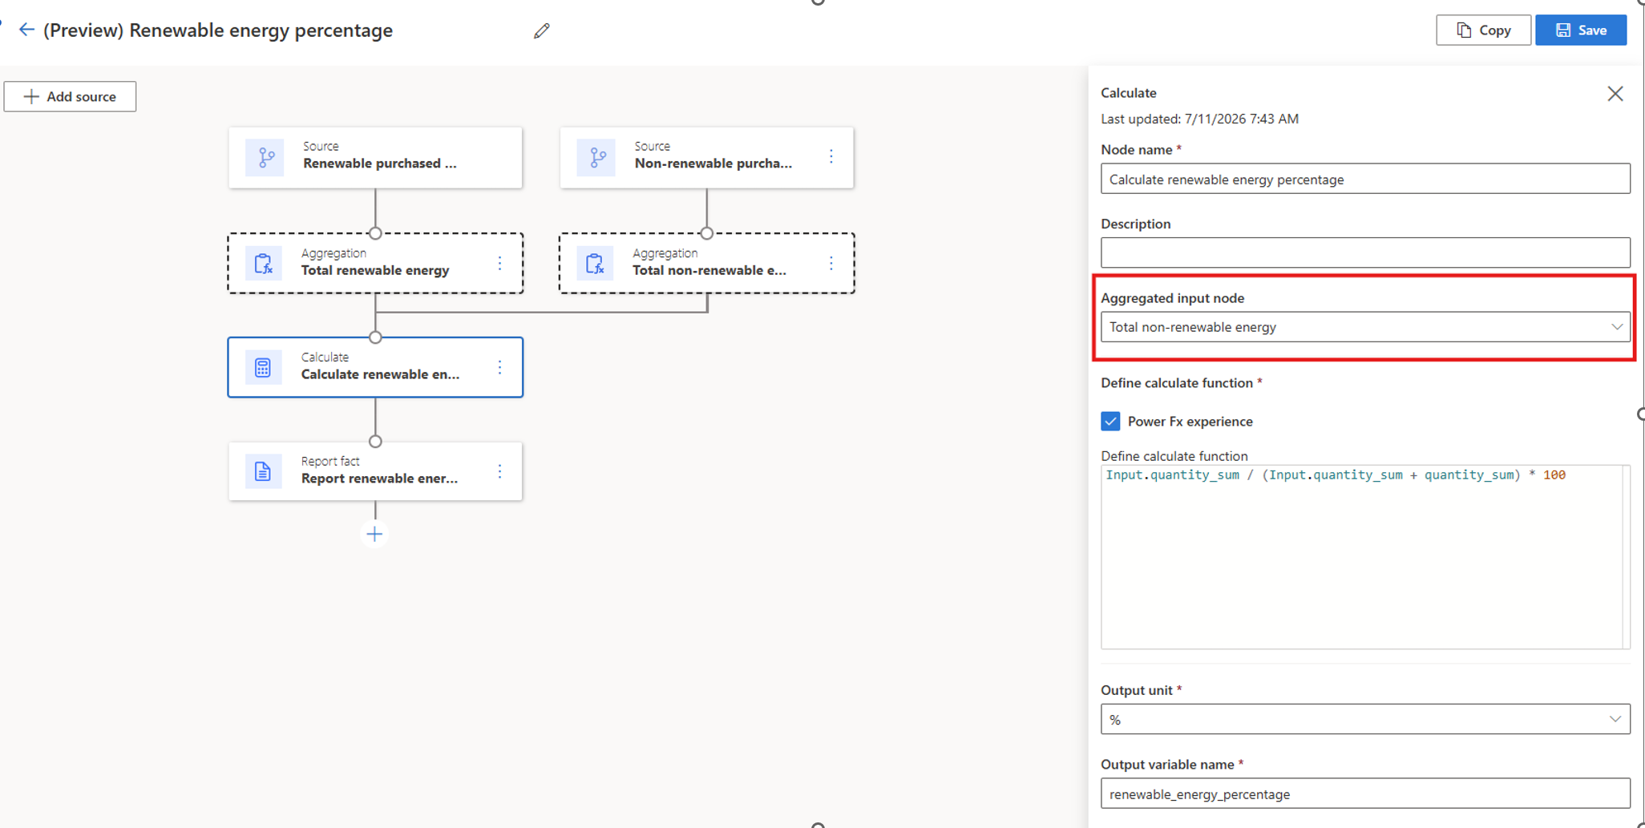Select the Total renewable energy node title
The height and width of the screenshot is (828, 1645).
[375, 270]
